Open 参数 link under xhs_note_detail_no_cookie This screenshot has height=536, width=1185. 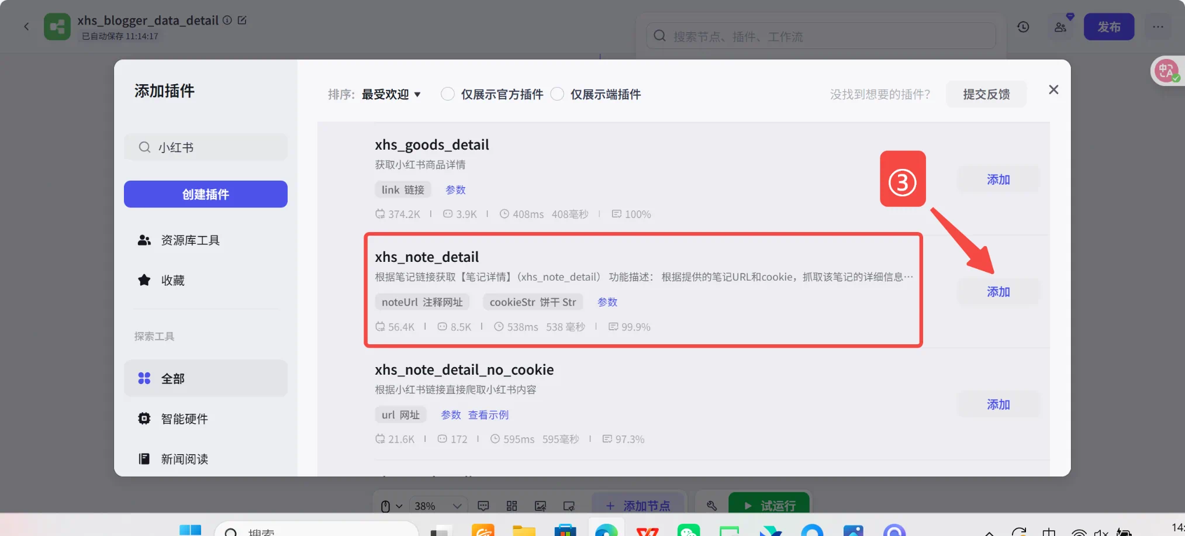coord(451,415)
